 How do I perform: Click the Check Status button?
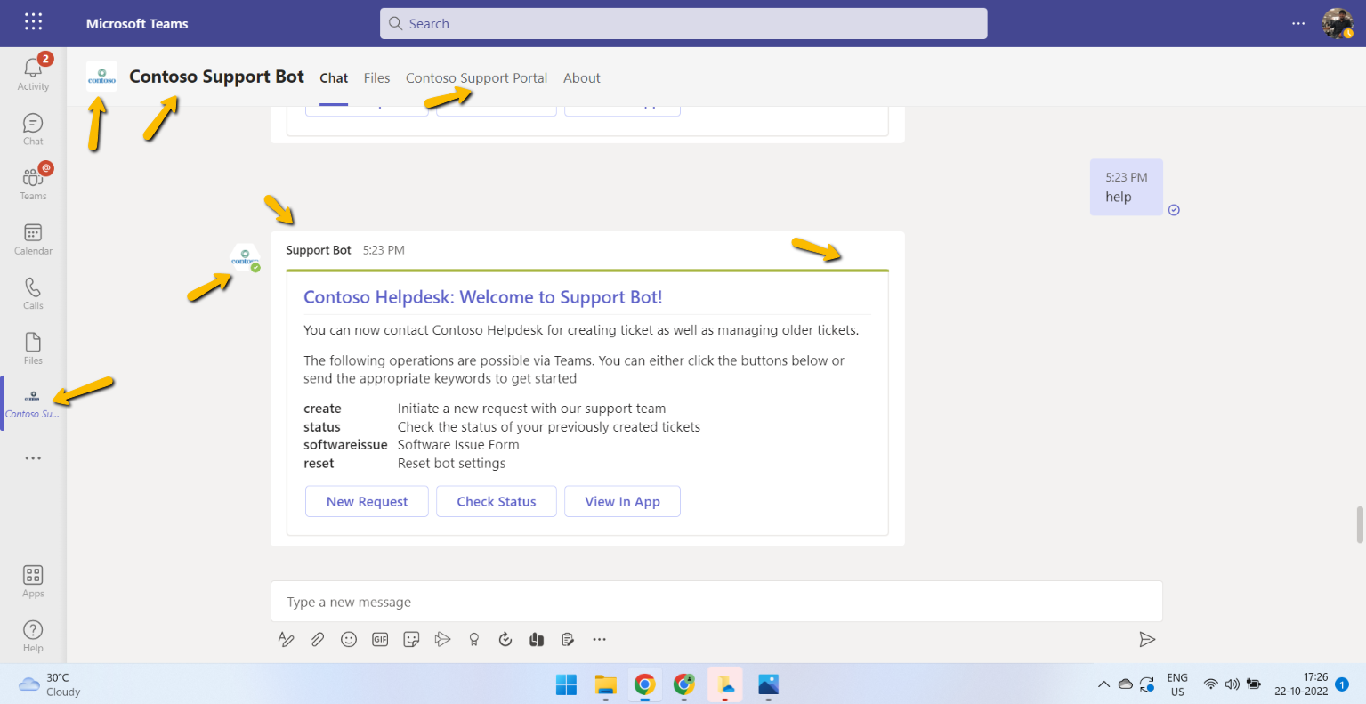point(496,501)
